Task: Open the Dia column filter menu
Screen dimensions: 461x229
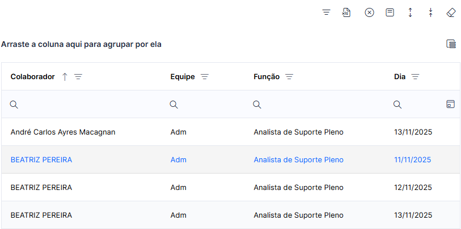Action: click(415, 77)
